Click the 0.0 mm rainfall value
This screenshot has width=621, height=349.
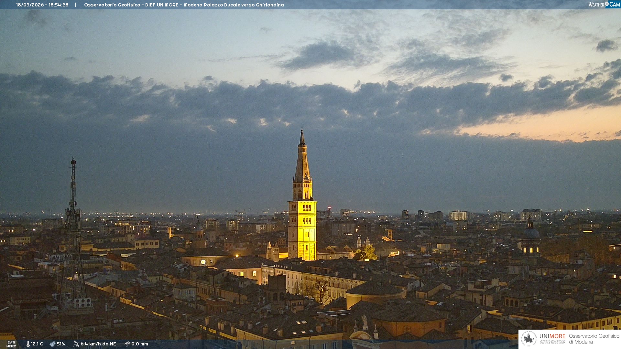pos(140,344)
